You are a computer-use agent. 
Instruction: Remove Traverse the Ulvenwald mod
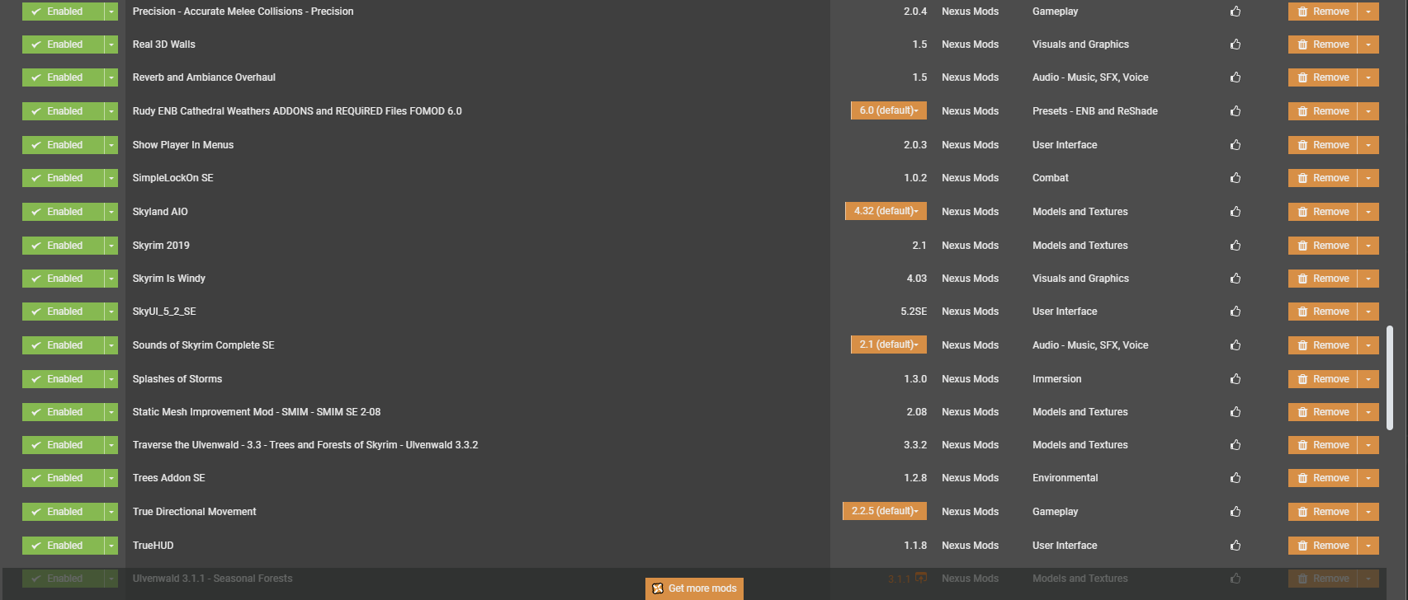pyautogui.click(x=1322, y=445)
